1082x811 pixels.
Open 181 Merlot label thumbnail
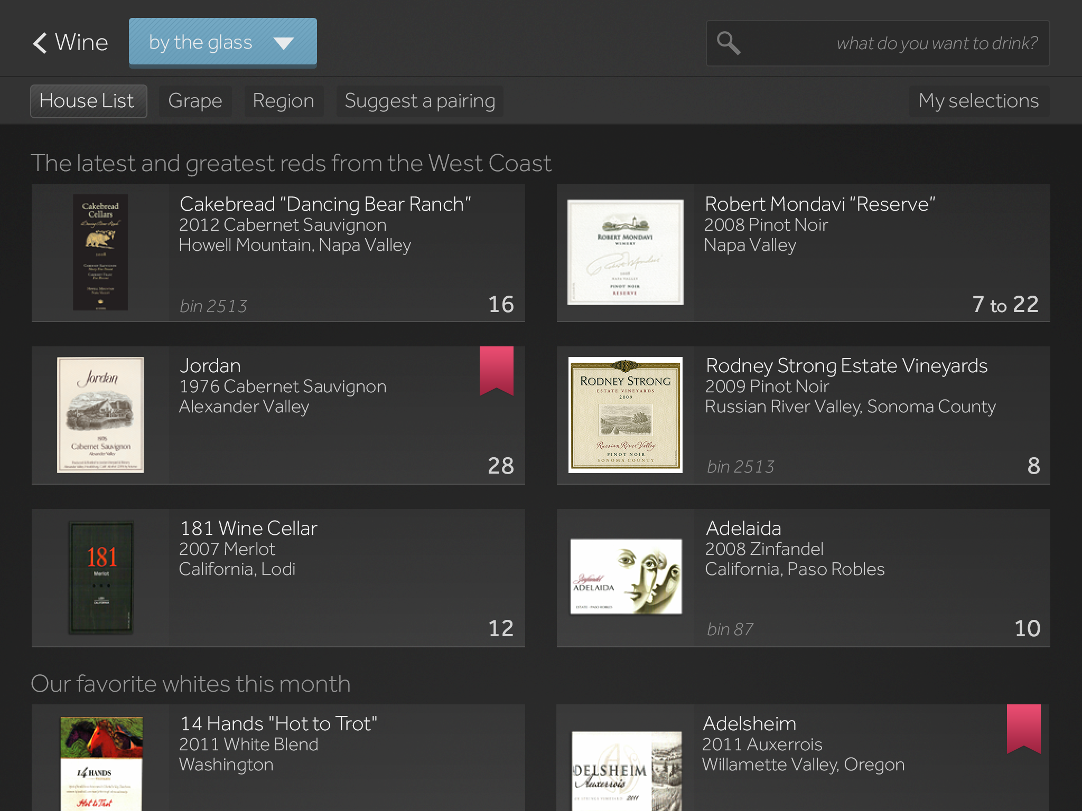pyautogui.click(x=100, y=578)
